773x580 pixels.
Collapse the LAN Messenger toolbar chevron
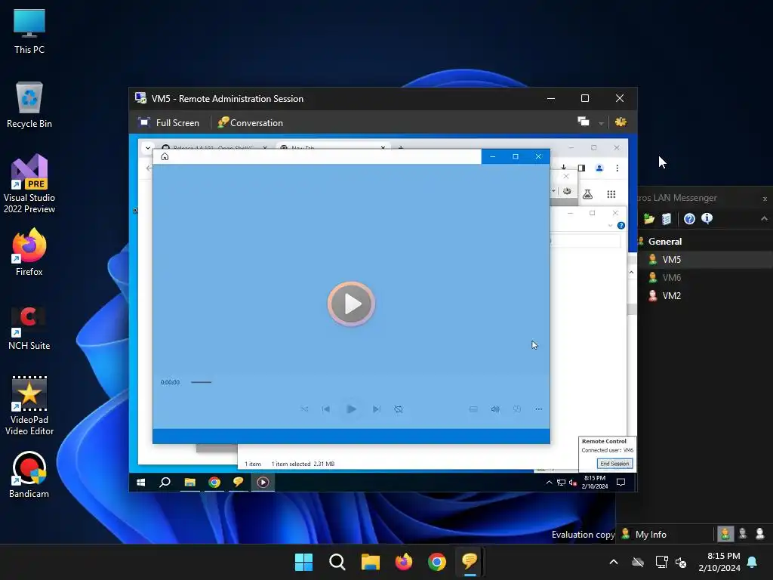tap(764, 218)
